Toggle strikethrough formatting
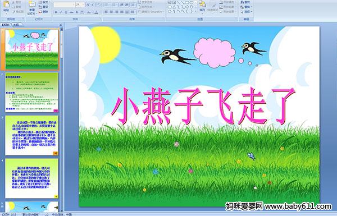 (71, 12)
